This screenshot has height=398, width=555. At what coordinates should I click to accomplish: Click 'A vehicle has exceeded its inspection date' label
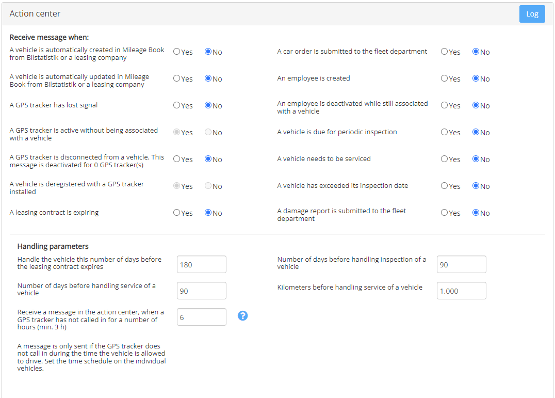(x=342, y=185)
